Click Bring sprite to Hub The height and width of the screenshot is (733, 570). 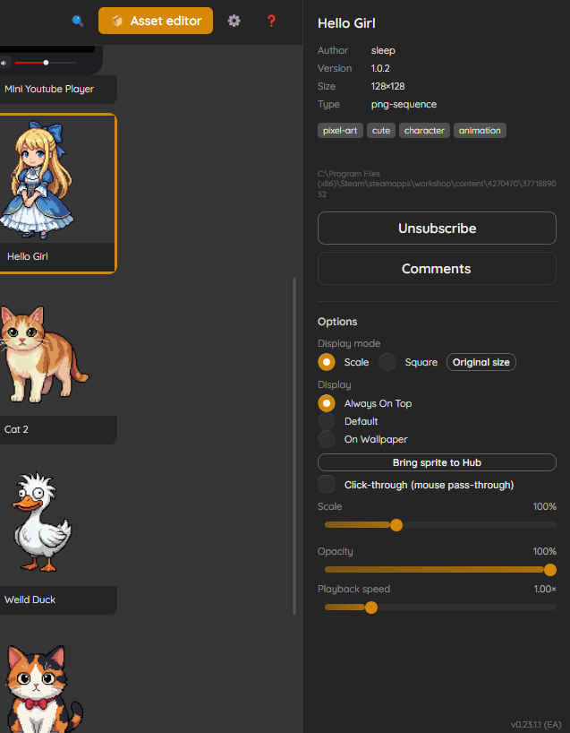point(437,462)
